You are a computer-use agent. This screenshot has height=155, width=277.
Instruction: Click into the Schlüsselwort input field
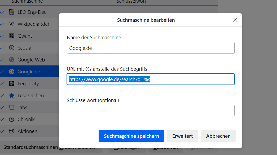151,110
